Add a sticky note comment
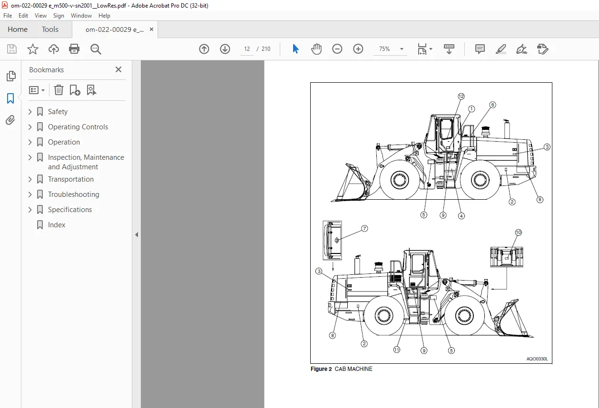This screenshot has width=599, height=408. [480, 49]
